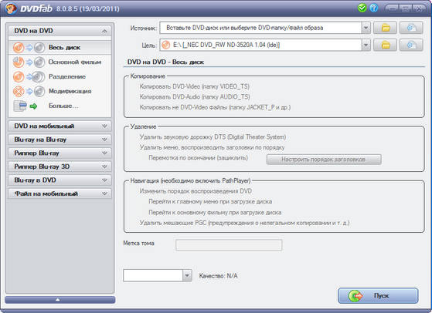Browse target folder with the folder icon
Viewport: 432px width, 313px height.
pos(385,45)
